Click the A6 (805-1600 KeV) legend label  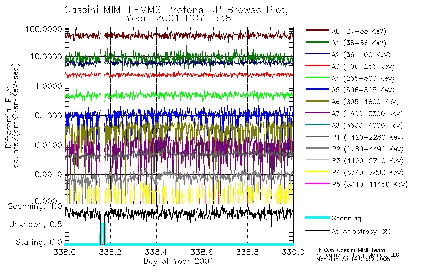[365, 102]
